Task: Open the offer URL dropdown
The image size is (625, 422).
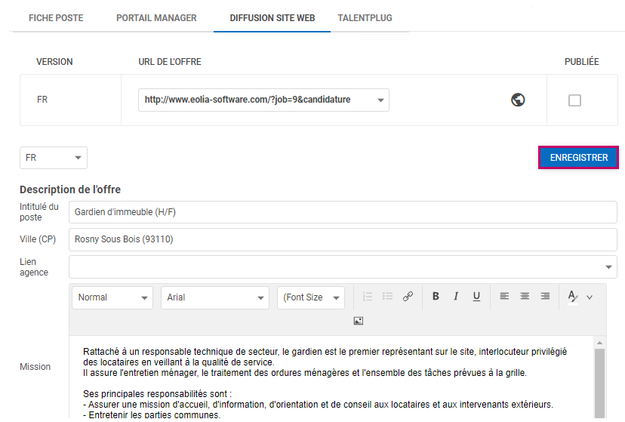Action: [380, 100]
